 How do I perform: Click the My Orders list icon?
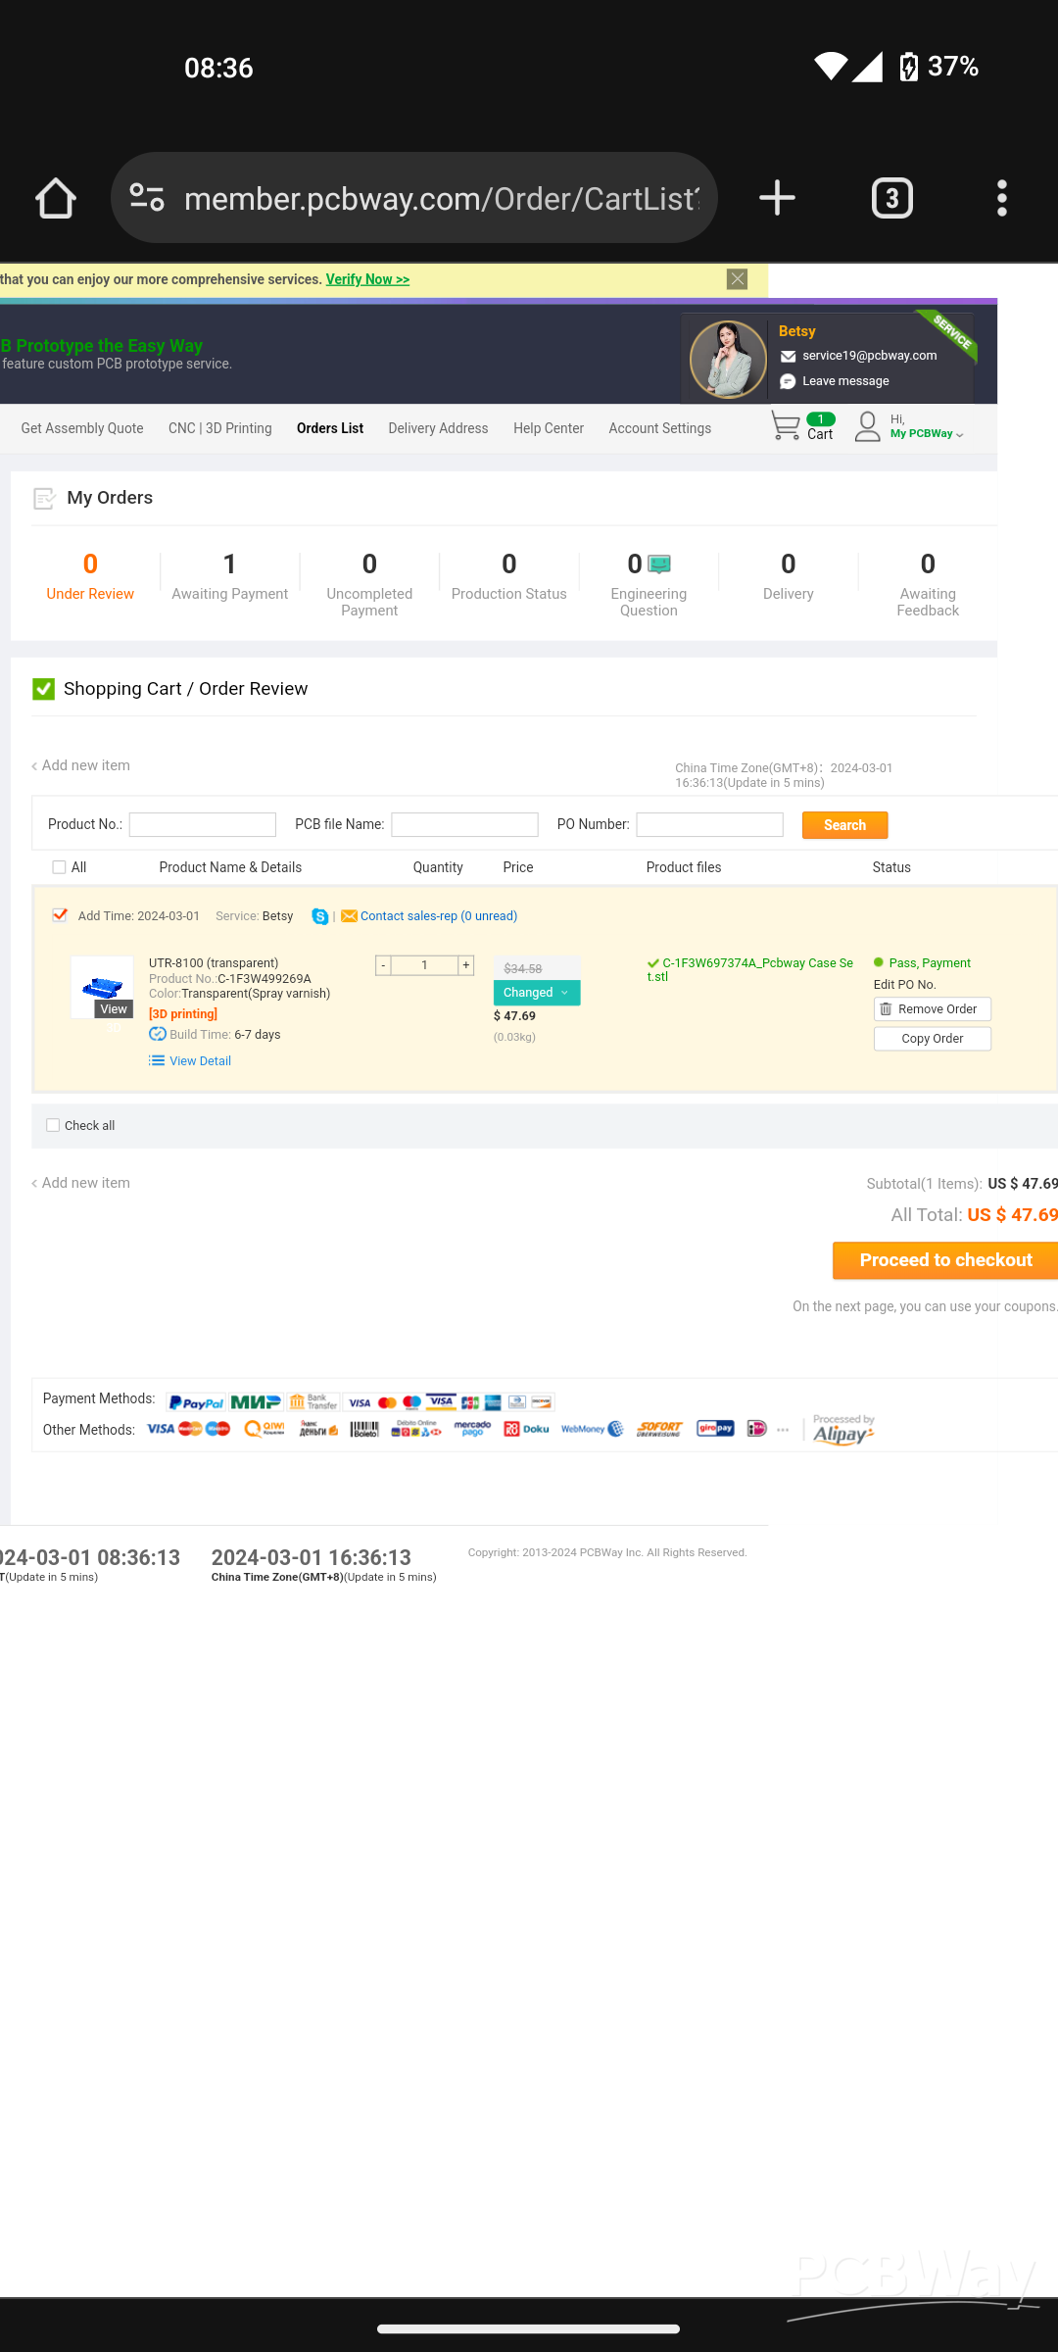click(44, 499)
